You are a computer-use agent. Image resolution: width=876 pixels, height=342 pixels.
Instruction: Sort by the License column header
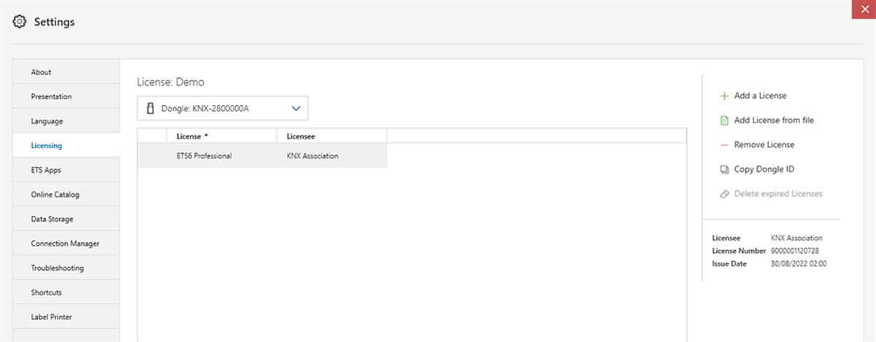222,136
